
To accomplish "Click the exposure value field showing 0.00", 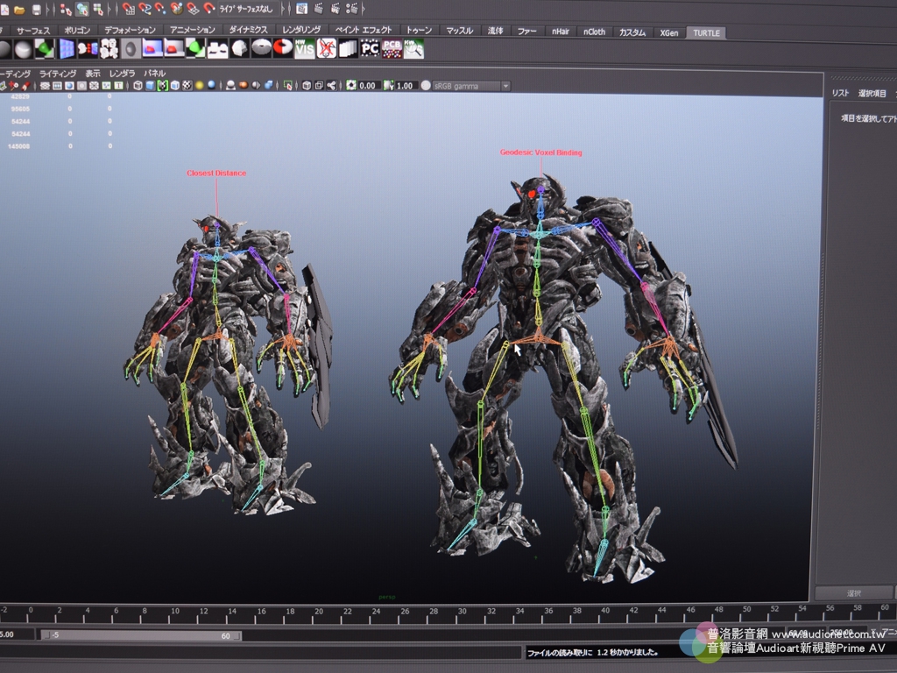I will coord(367,86).
